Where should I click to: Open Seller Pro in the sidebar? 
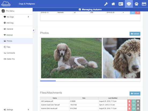click(x=16, y=59)
